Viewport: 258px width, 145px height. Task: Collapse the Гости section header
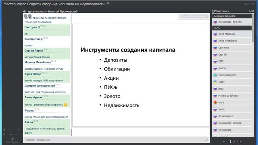(x=232, y=28)
